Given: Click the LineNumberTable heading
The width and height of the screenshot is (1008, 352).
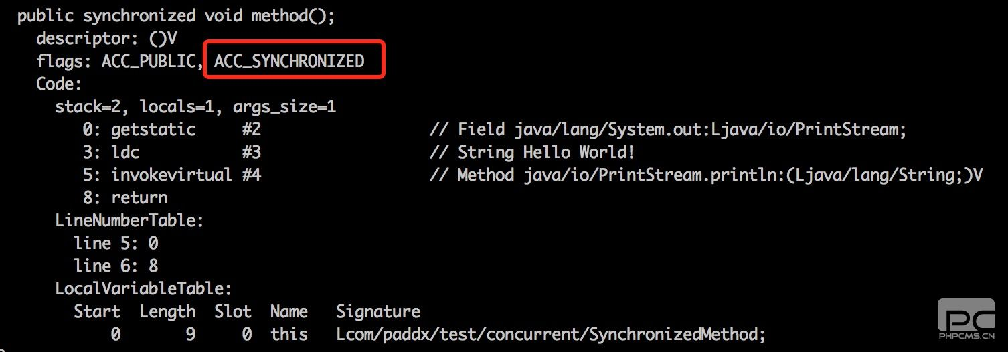Looking at the screenshot, I should tap(129, 220).
